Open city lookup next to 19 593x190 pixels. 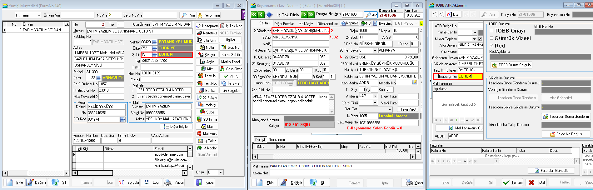[154, 55]
